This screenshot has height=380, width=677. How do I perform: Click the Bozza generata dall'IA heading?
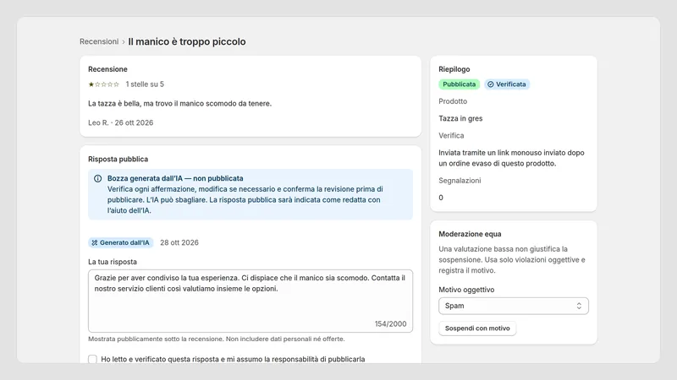(x=175, y=178)
